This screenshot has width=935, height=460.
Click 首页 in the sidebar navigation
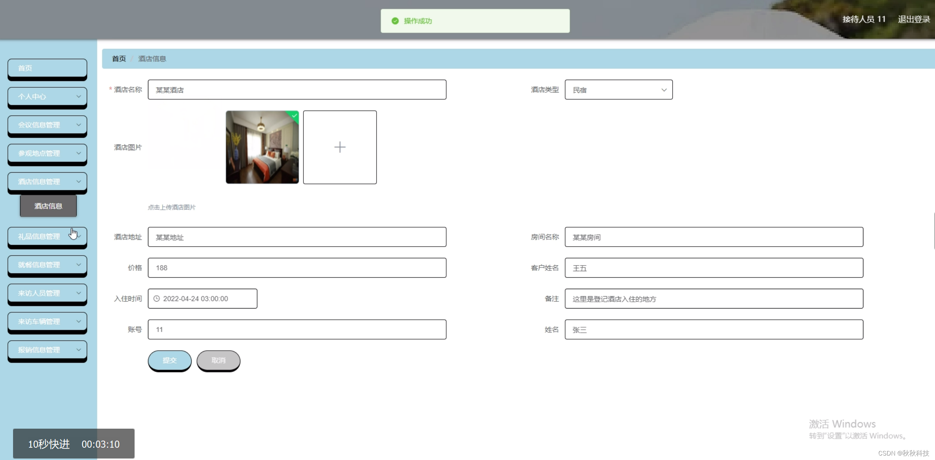tap(47, 68)
